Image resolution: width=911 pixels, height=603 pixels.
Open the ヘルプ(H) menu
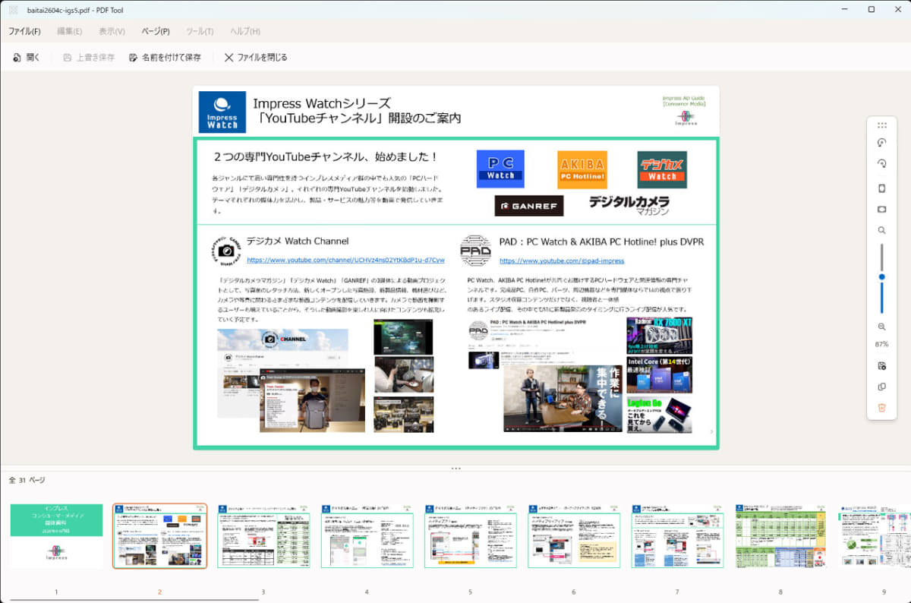tap(244, 31)
